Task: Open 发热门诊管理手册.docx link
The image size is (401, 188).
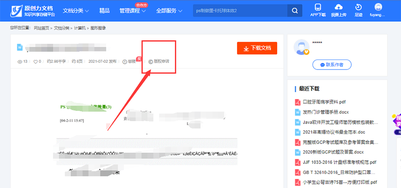Action: pos(326,112)
